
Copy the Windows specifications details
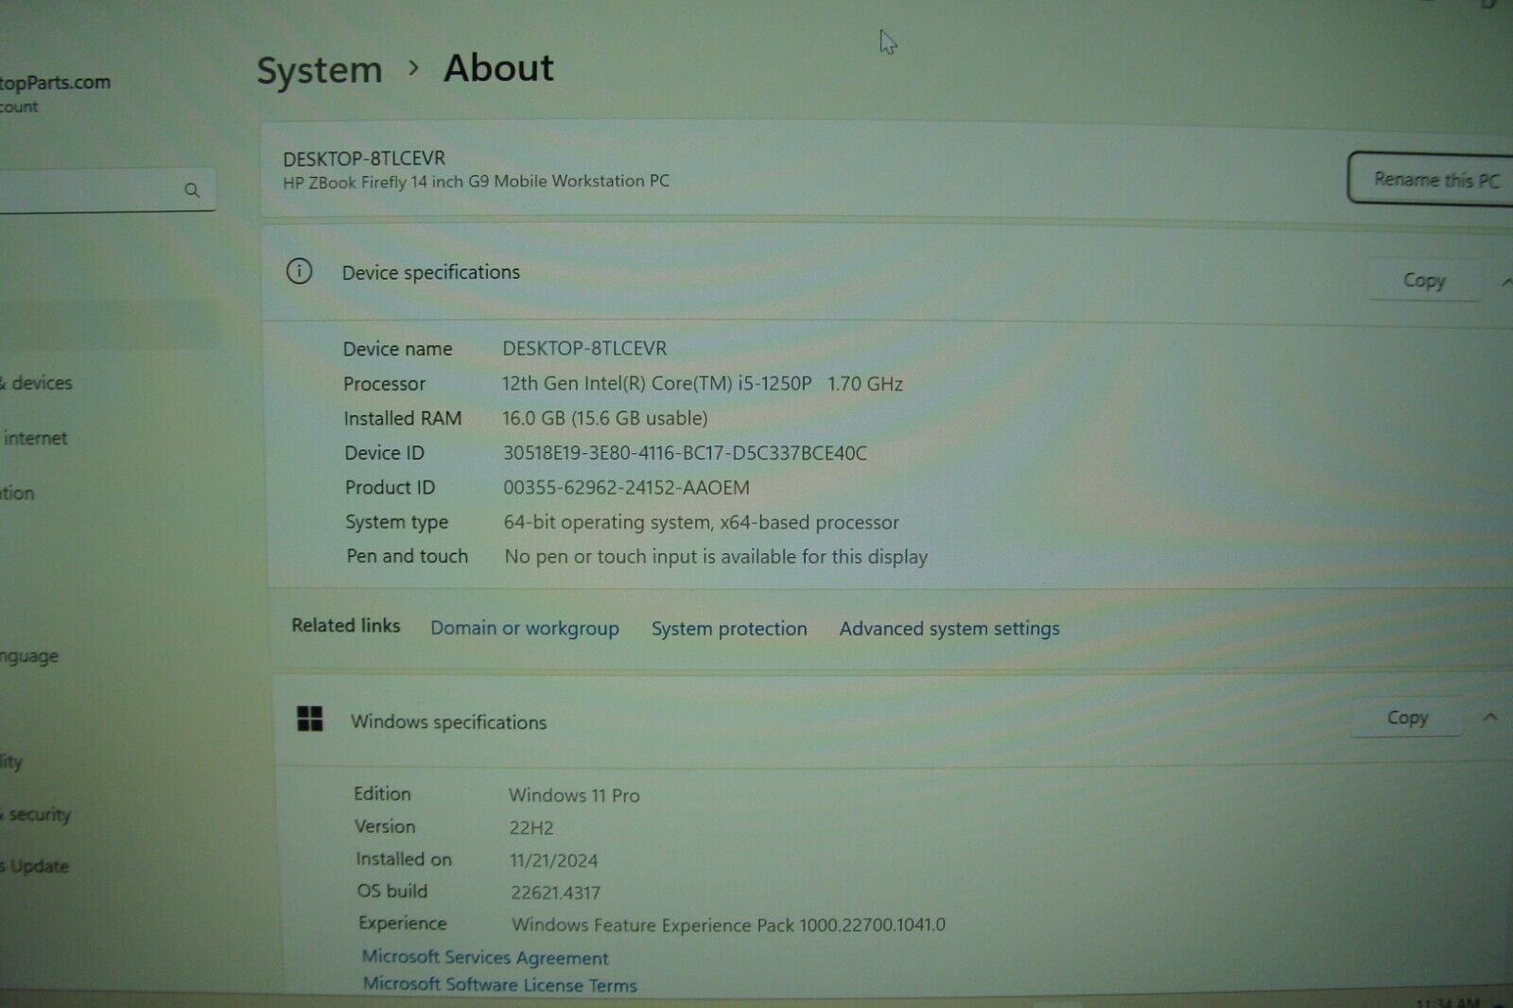point(1406,717)
